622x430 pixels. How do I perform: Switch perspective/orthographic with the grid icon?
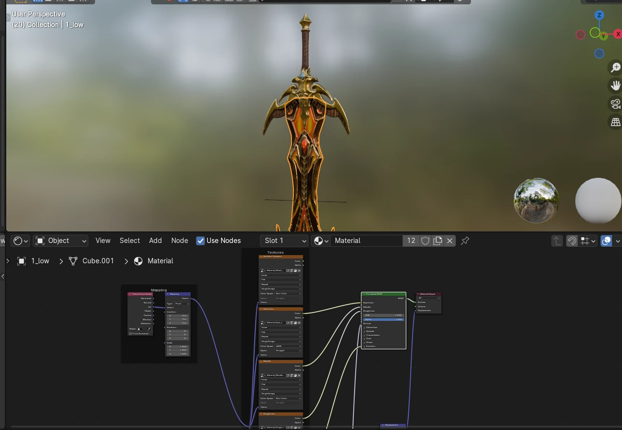pyautogui.click(x=615, y=122)
